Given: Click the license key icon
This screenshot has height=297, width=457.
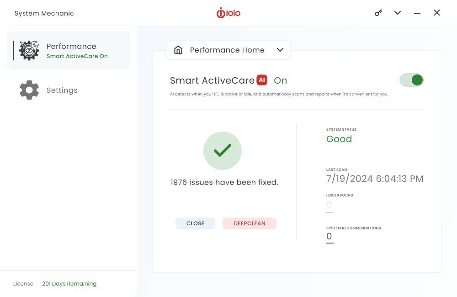Looking at the screenshot, I should pos(378,13).
